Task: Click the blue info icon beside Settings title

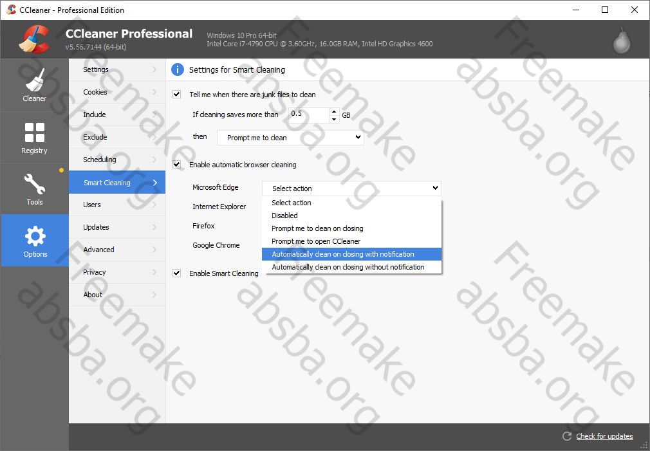Action: (x=178, y=69)
